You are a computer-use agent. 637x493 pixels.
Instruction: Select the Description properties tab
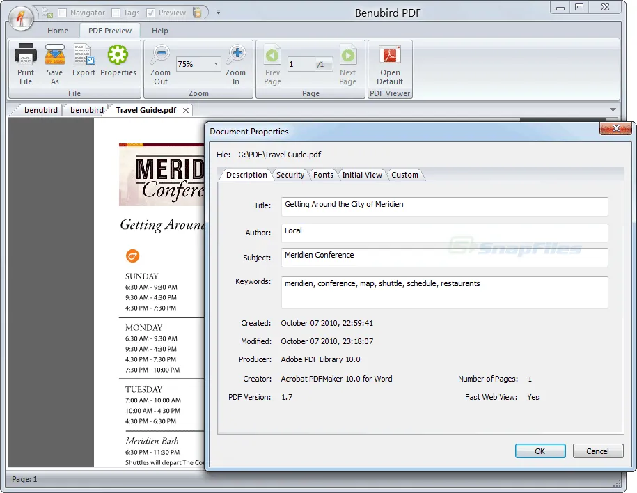(x=246, y=175)
